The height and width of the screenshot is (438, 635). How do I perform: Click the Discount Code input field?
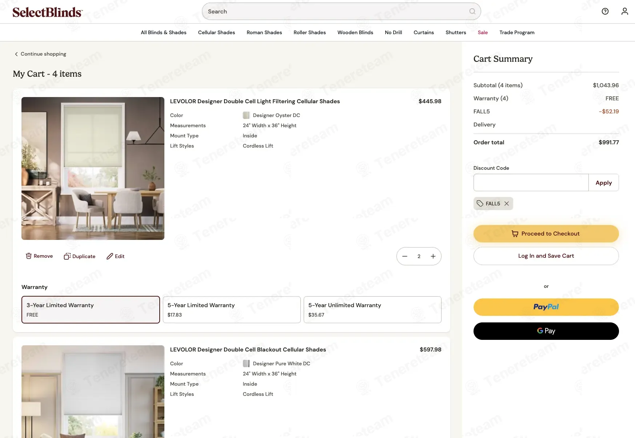pos(531,182)
